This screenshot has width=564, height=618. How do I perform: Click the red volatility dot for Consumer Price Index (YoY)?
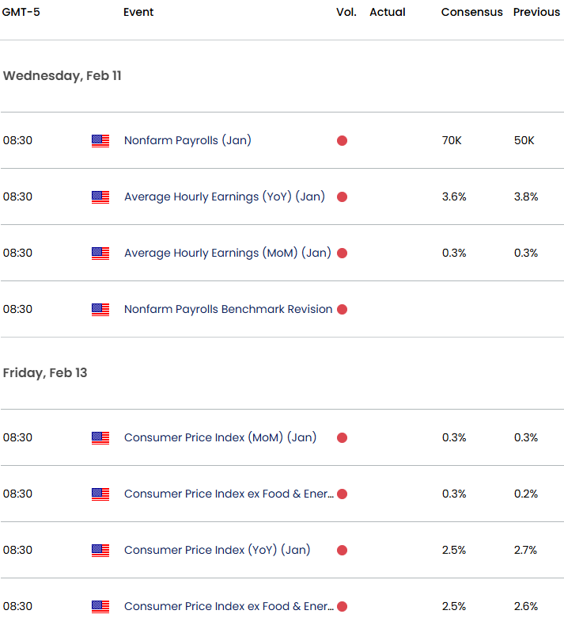click(342, 551)
